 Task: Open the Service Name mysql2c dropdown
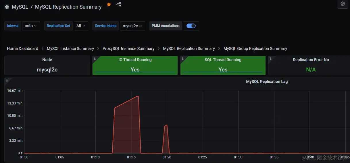[x=132, y=26]
